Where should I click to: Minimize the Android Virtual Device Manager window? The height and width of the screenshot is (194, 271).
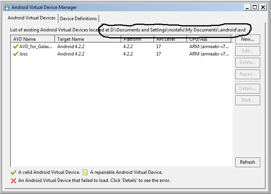(247, 7)
